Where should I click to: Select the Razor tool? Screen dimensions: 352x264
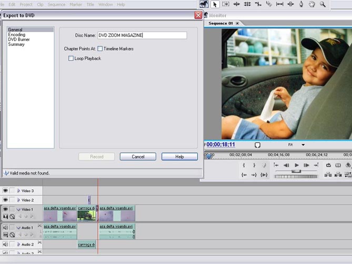tap(268, 4)
